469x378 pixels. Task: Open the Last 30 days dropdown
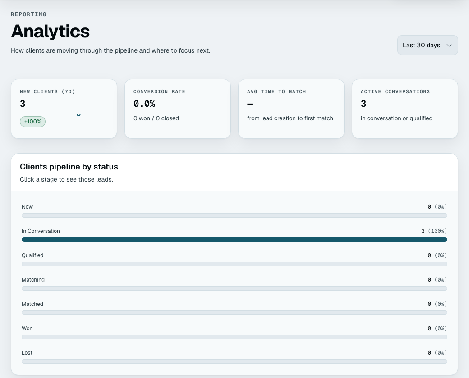(x=428, y=45)
